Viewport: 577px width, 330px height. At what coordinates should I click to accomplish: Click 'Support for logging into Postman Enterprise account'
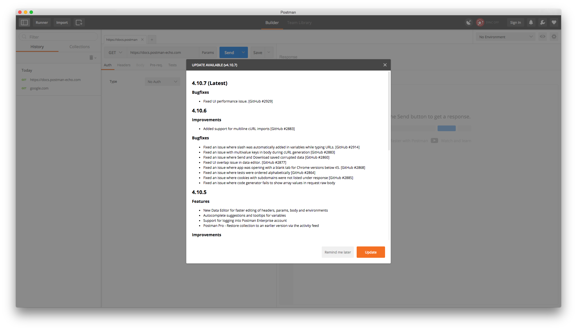point(245,220)
